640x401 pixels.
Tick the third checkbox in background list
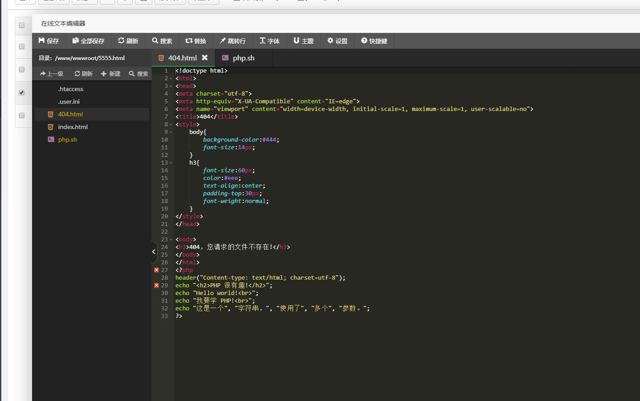22,69
